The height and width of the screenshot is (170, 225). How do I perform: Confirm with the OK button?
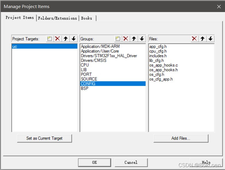pos(95,163)
